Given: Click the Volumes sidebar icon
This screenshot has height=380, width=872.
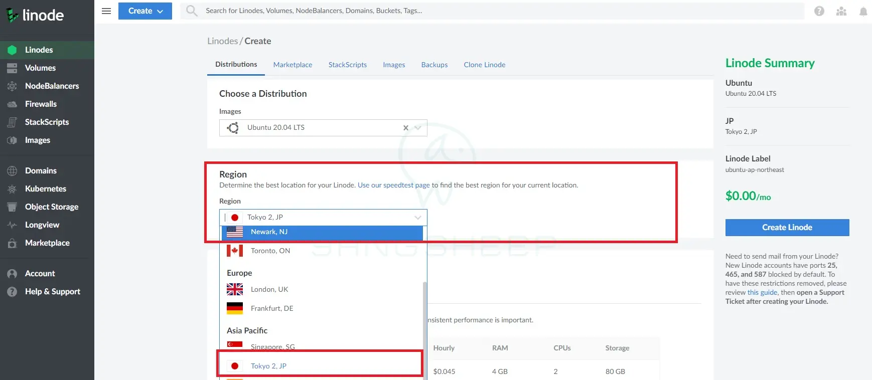Looking at the screenshot, I should 12,68.
